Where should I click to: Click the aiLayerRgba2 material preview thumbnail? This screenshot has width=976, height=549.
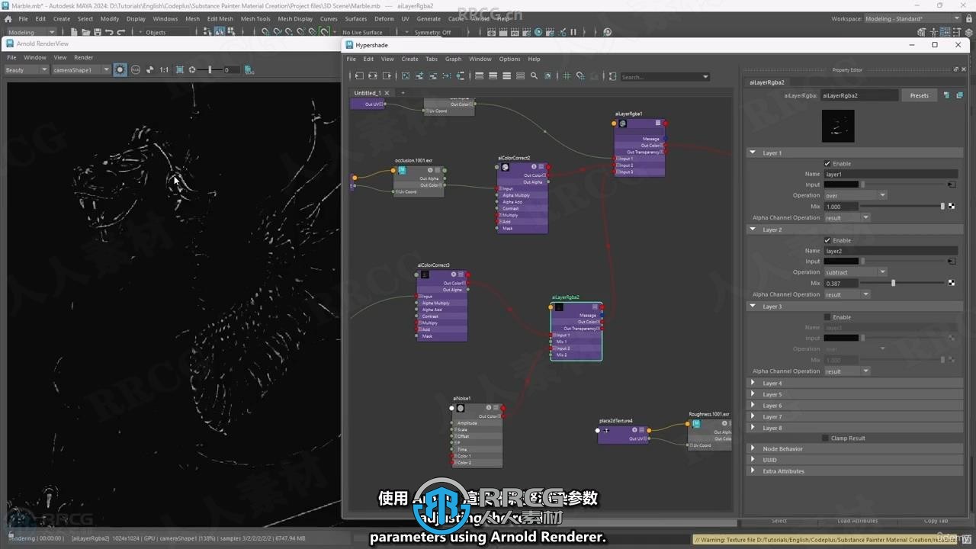click(838, 126)
